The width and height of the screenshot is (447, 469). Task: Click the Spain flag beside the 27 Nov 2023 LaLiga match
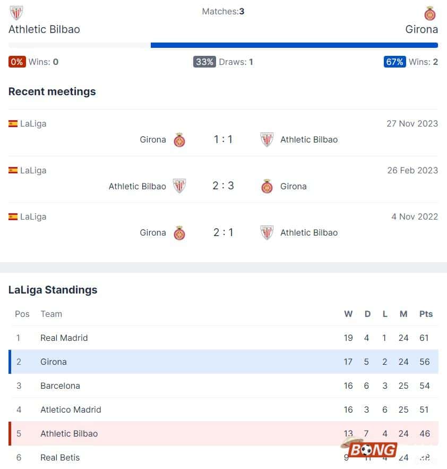pos(13,123)
